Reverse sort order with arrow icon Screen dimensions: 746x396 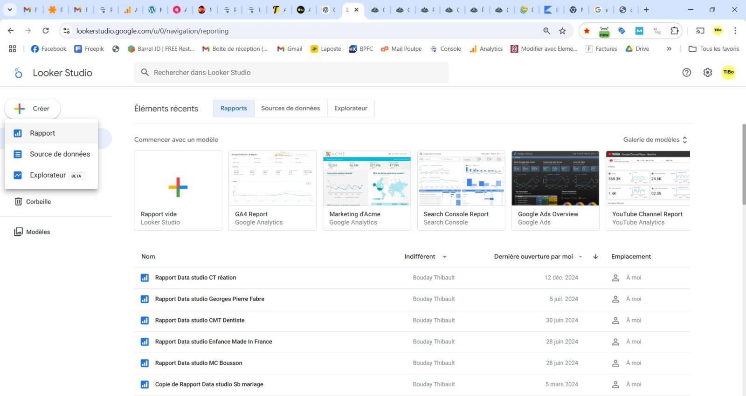(595, 257)
